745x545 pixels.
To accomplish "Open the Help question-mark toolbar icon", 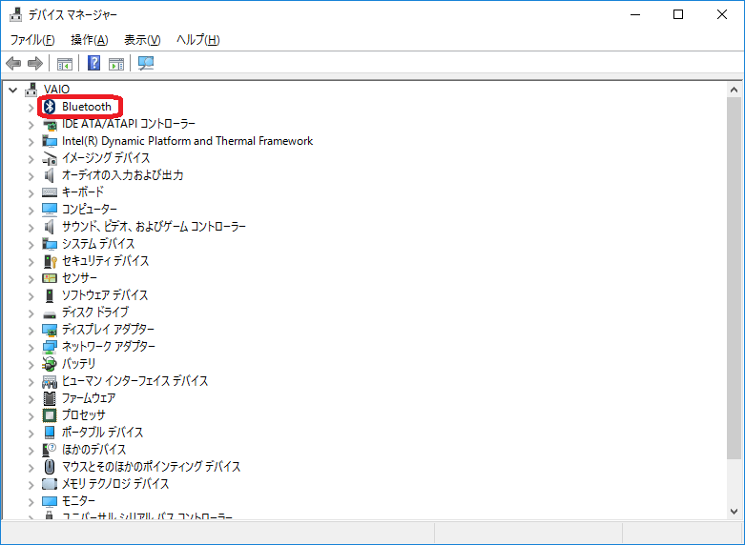I will point(94,63).
